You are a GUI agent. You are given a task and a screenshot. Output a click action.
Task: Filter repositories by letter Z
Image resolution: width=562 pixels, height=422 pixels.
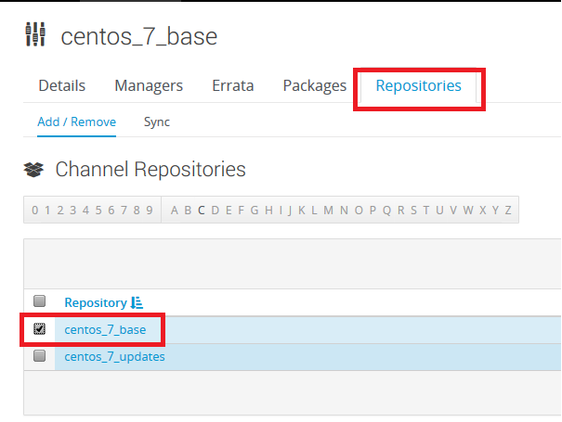pyautogui.click(x=508, y=211)
